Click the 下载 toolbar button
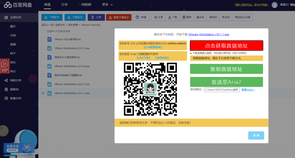 [x=173, y=17]
